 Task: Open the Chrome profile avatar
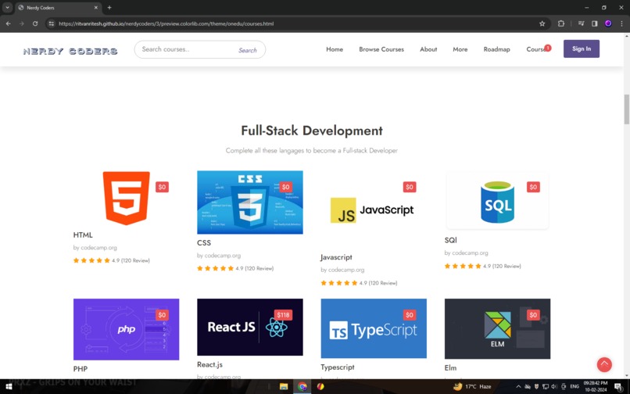click(608, 23)
